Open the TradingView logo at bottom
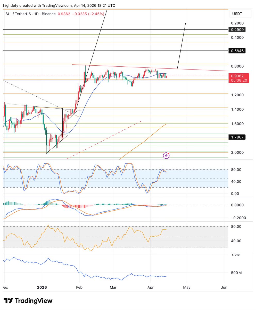The width and height of the screenshot is (256, 310). (29, 301)
